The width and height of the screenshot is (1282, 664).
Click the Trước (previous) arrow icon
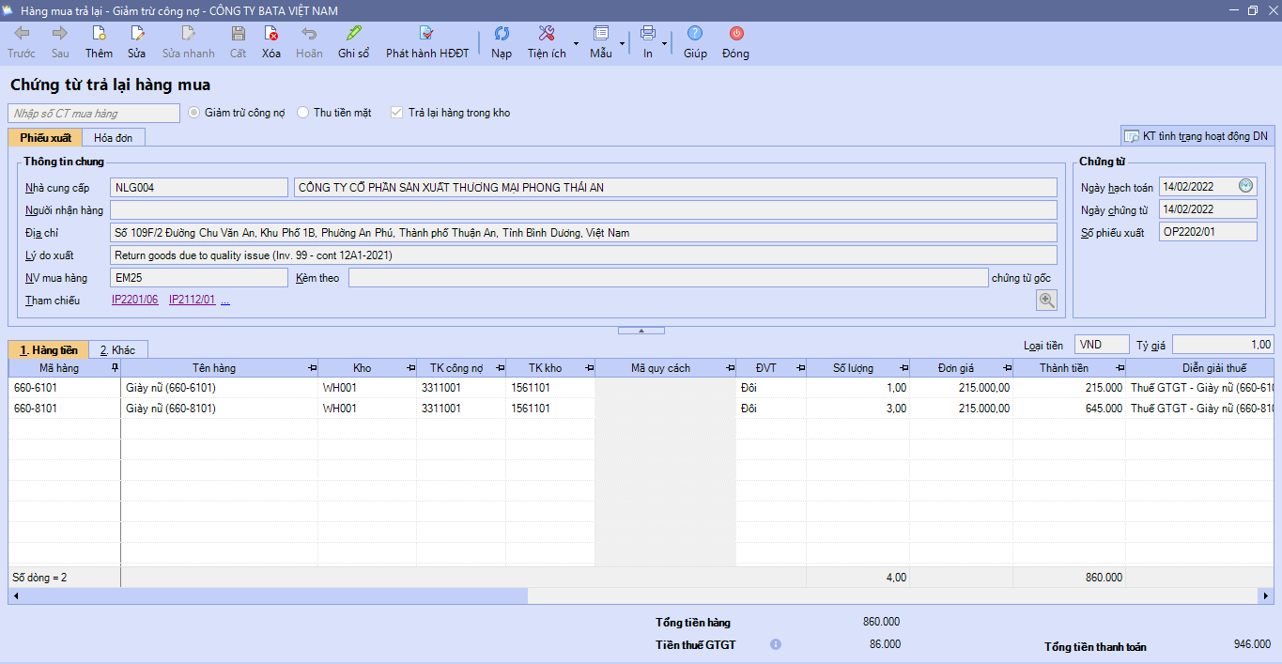coord(22,34)
